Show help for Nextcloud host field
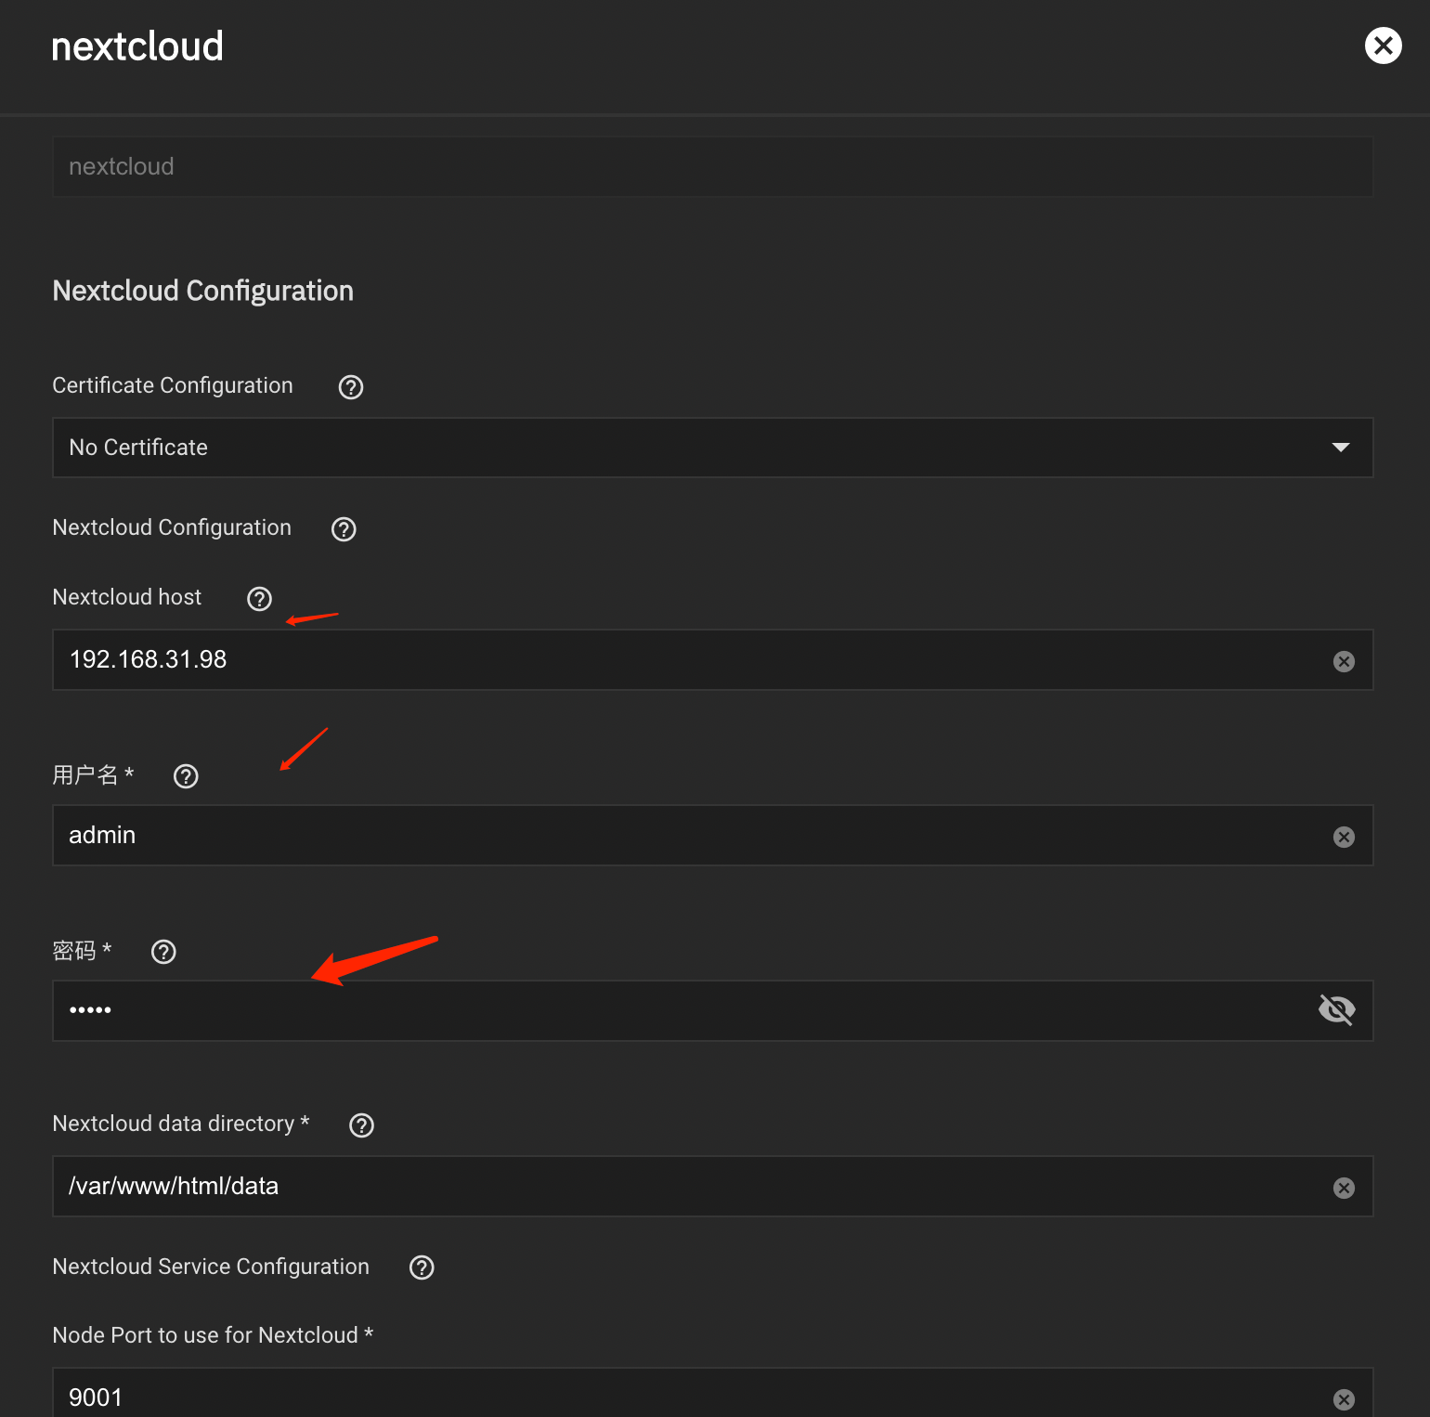Screen dimensions: 1430x1417 coord(260,599)
